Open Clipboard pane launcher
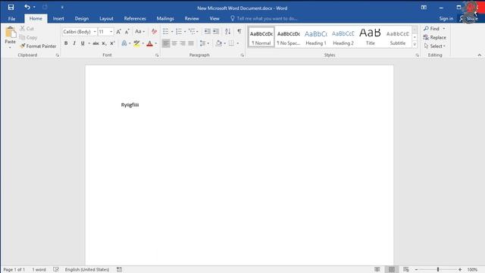This screenshot has width=485, height=273. coord(58,55)
